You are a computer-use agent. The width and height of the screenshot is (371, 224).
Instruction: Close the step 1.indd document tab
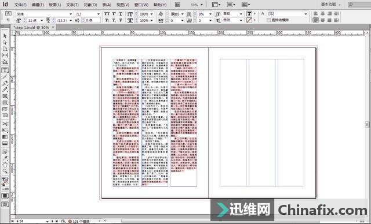coord(53,27)
